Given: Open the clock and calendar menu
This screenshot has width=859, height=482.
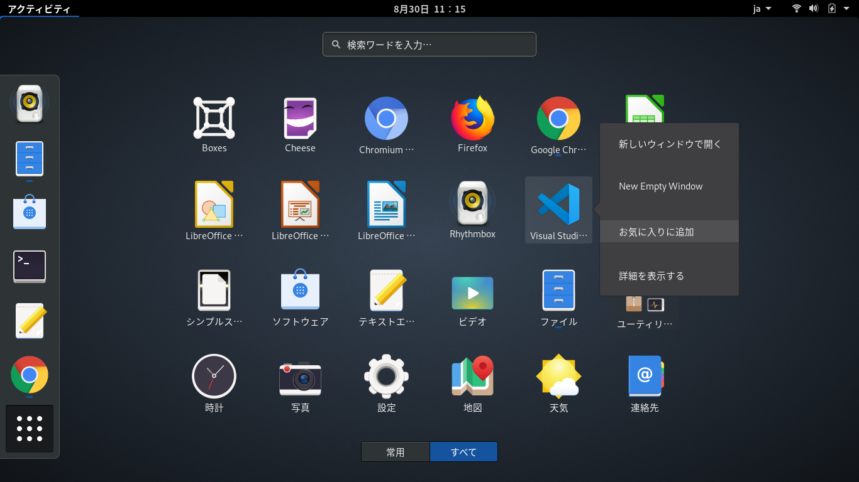Looking at the screenshot, I should point(429,9).
